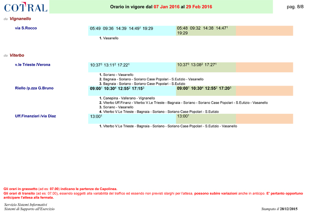Click the note about orari in grassetto
Viewport: 312px width, 212px height.
click(x=60, y=189)
